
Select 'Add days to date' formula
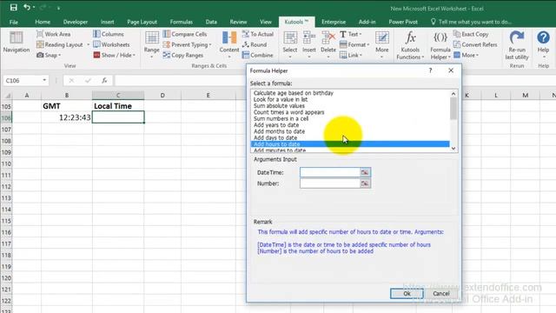[x=350, y=137]
